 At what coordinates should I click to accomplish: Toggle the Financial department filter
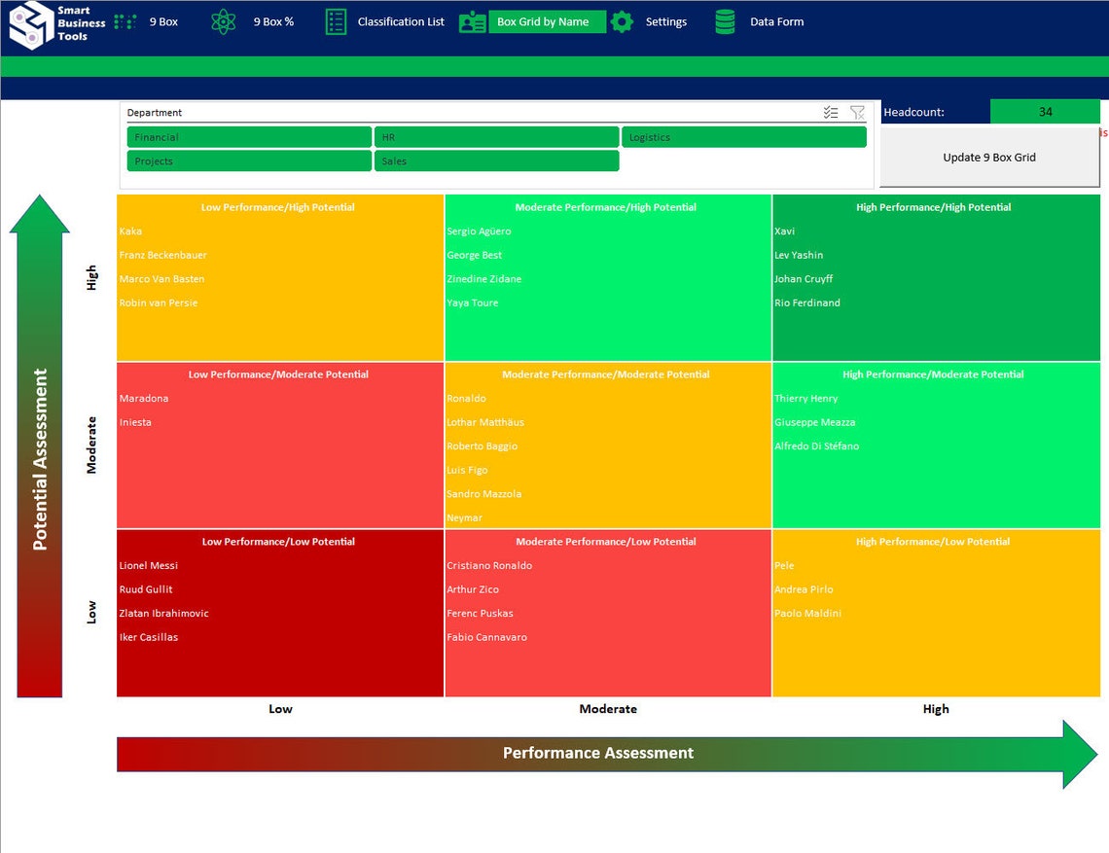tap(248, 137)
